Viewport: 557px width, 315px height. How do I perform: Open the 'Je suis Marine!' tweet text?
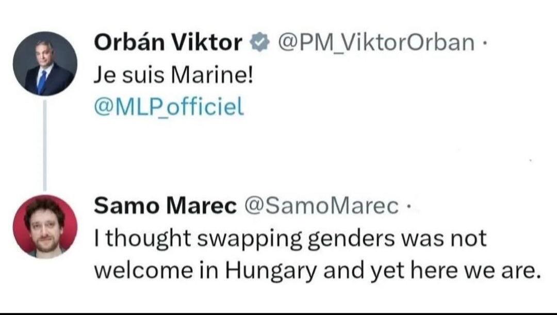174,75
